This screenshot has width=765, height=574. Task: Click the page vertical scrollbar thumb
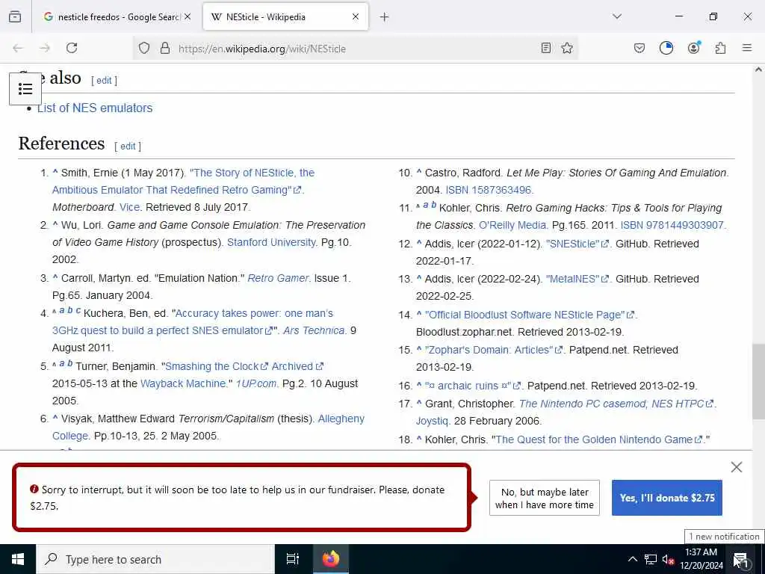[x=758, y=380]
